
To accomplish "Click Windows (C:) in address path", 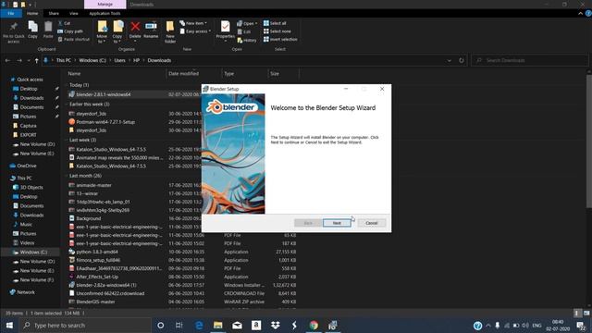I will pyautogui.click(x=92, y=60).
